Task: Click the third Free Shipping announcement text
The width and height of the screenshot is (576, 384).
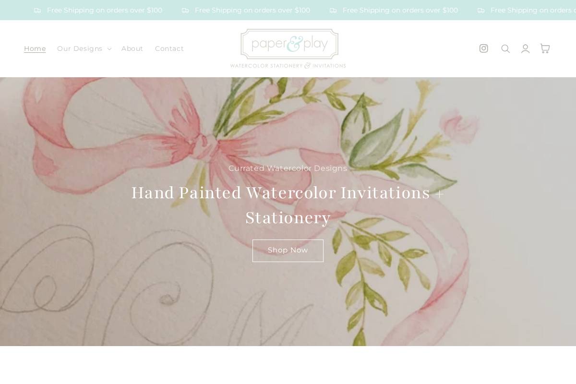Action: [x=400, y=10]
